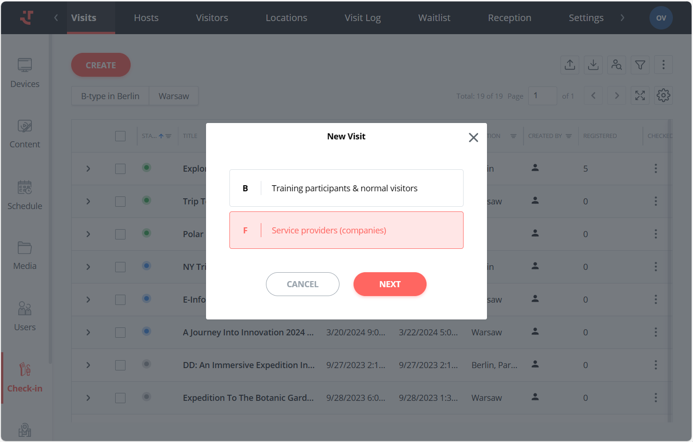Open row menu for Expedition To The Botanic Garden
693x442 pixels.
pos(656,398)
